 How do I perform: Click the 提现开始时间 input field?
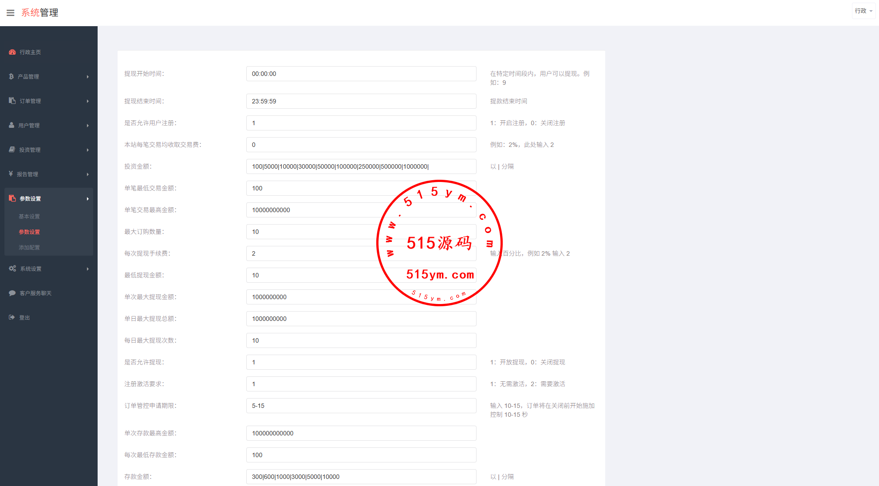click(361, 74)
